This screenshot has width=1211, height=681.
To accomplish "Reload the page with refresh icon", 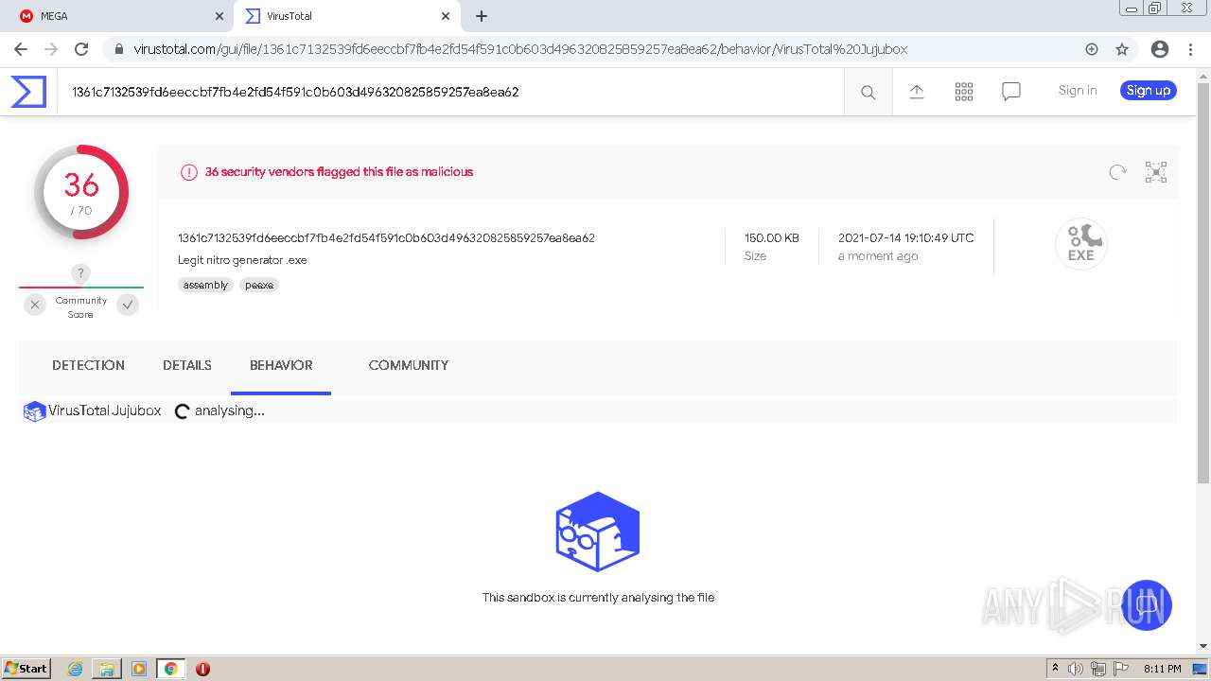I will pos(81,49).
